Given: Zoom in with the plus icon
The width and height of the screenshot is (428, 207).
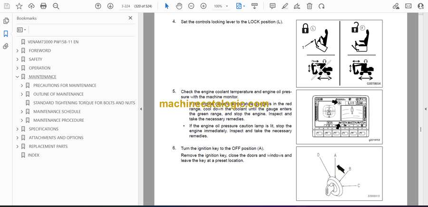Looking at the screenshot, I should point(204,6).
